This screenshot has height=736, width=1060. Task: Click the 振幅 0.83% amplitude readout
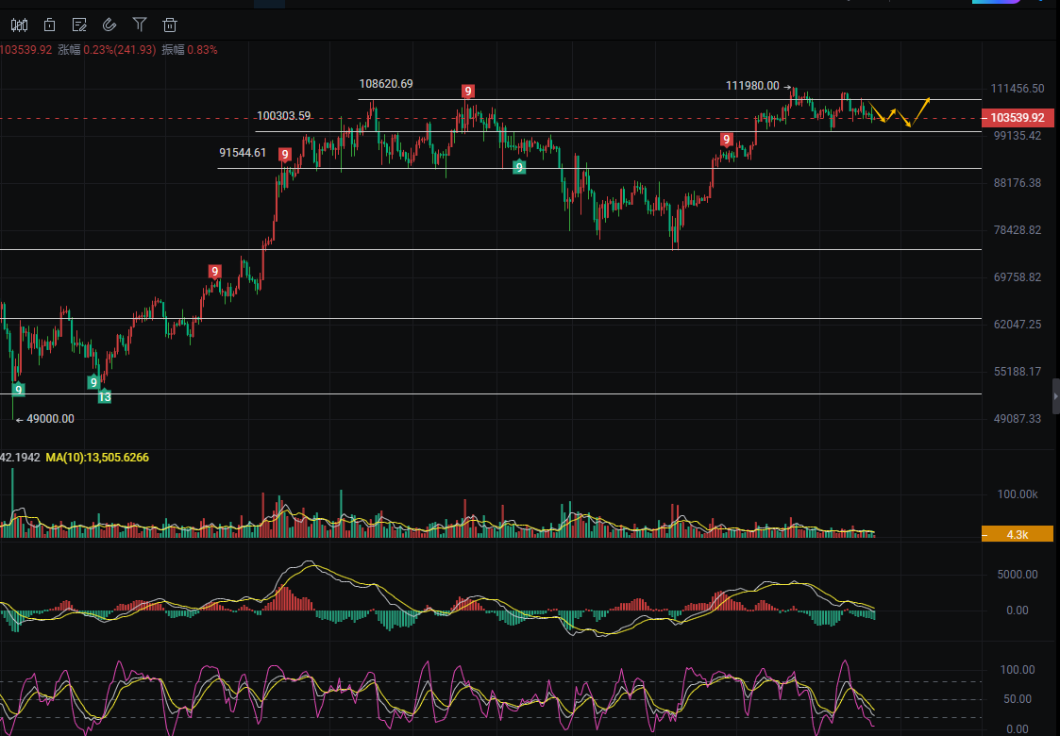[190, 49]
